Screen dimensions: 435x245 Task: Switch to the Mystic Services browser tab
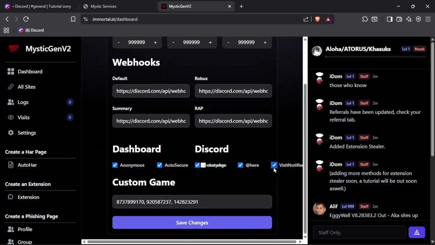118,6
